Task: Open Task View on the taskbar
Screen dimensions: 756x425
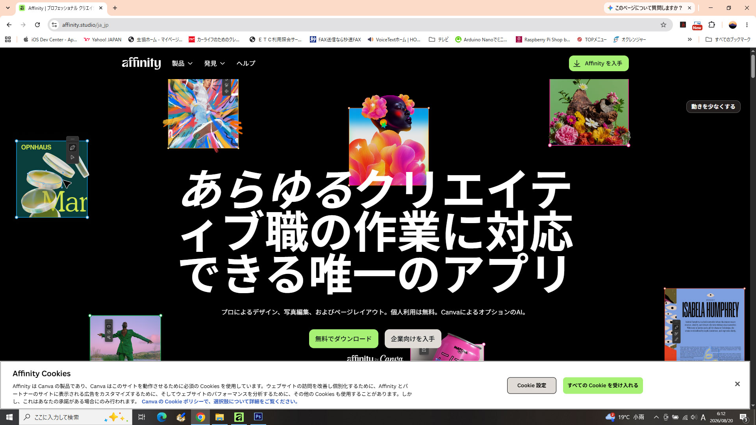Action: (142, 417)
